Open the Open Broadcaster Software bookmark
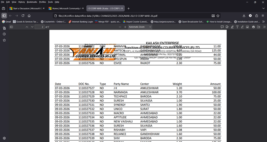The image size is (267, 142). pyautogui.click(x=191, y=22)
